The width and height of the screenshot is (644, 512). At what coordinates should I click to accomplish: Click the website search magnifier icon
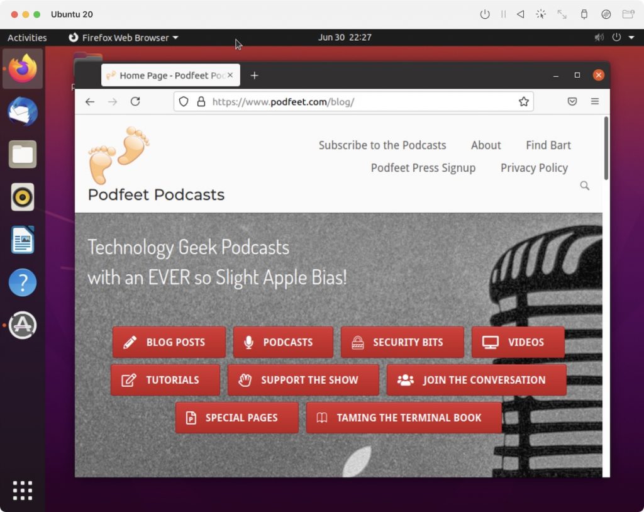coord(584,186)
